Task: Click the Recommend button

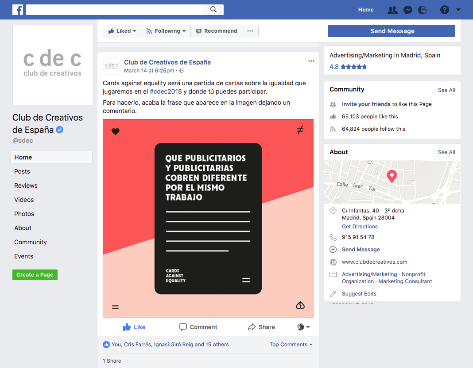Action: click(x=216, y=31)
